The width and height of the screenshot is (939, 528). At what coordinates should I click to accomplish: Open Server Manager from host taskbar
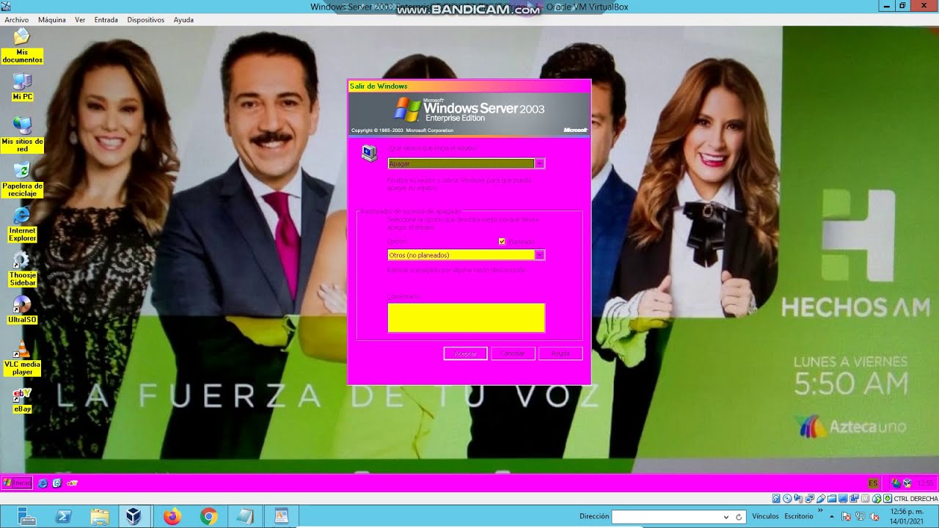coord(27,516)
